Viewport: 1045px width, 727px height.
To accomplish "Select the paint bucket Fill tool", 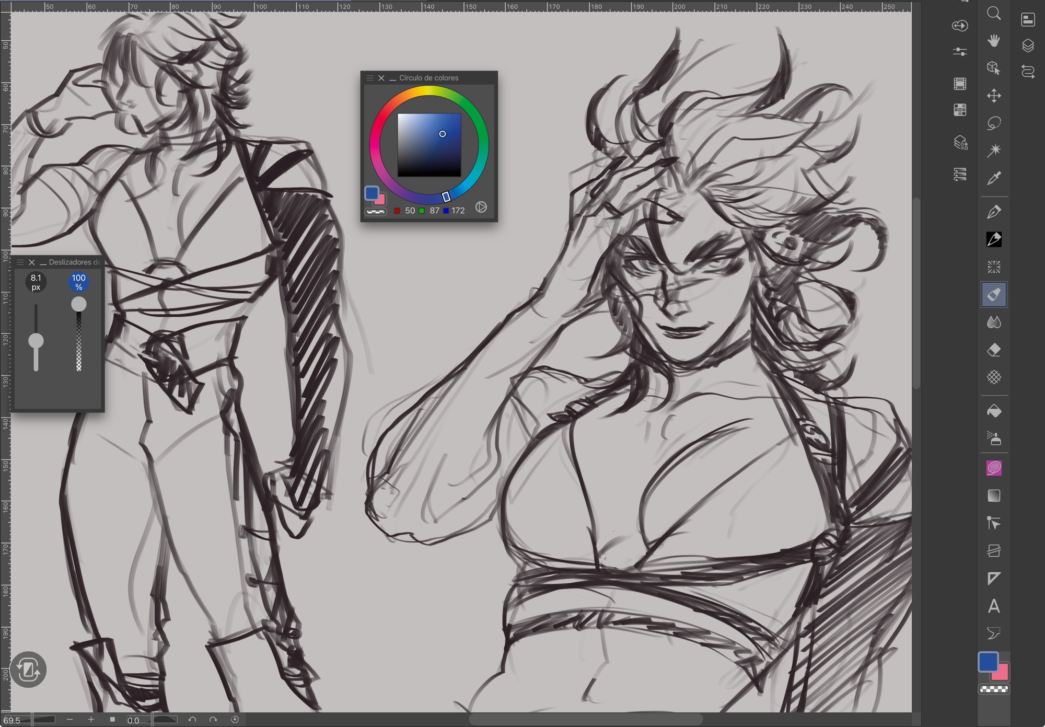I will click(994, 411).
